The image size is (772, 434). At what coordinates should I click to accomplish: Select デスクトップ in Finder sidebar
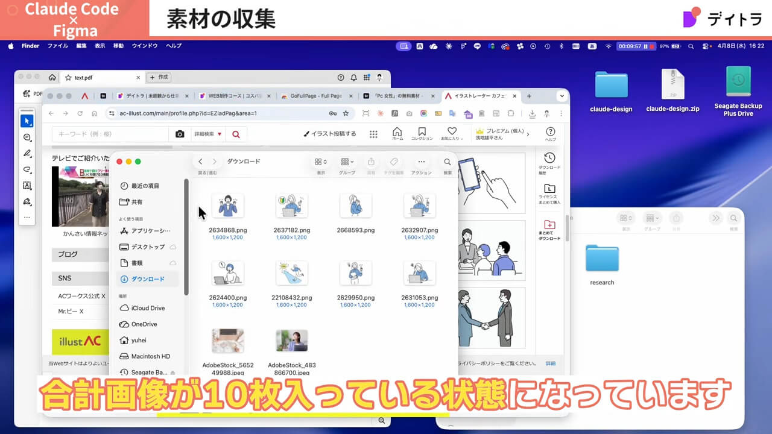click(148, 247)
